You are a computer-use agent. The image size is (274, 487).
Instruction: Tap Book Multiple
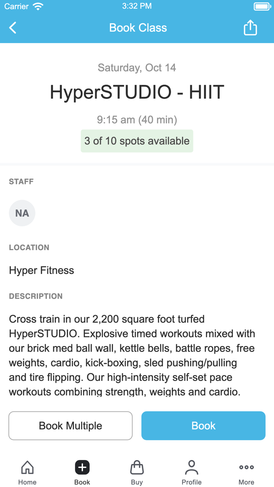coord(70,426)
